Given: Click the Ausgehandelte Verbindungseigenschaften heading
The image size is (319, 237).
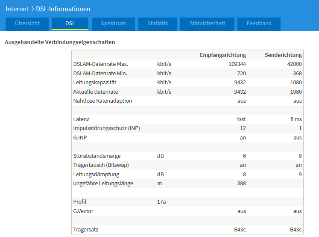Looking at the screenshot, I should coord(60,42).
